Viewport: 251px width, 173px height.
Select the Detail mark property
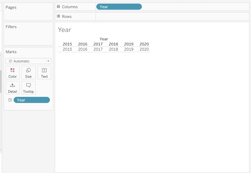pyautogui.click(x=13, y=88)
